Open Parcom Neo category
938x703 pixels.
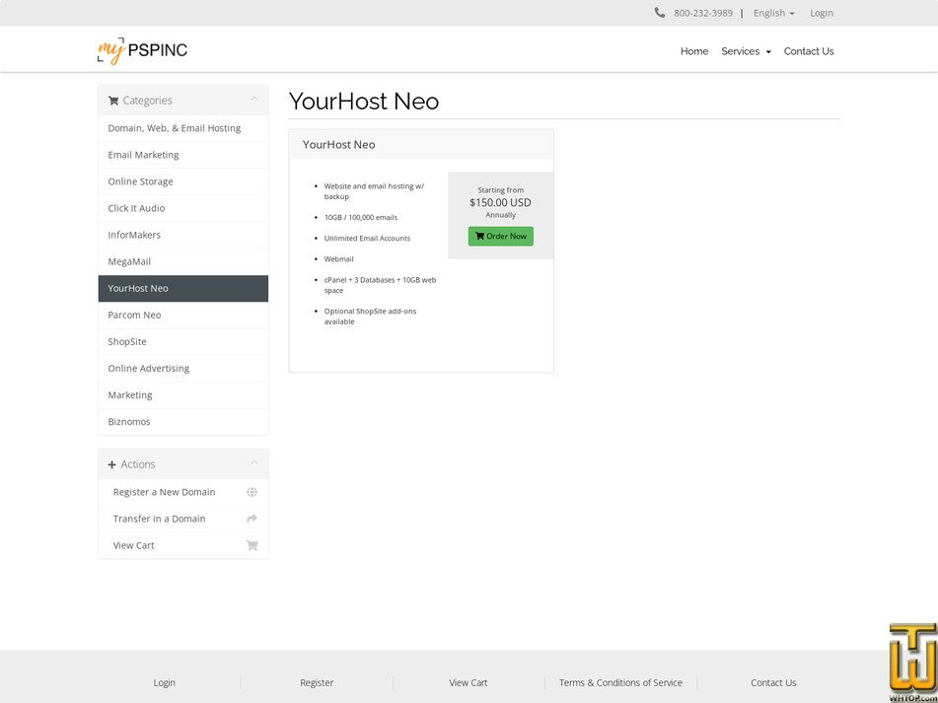183,316
